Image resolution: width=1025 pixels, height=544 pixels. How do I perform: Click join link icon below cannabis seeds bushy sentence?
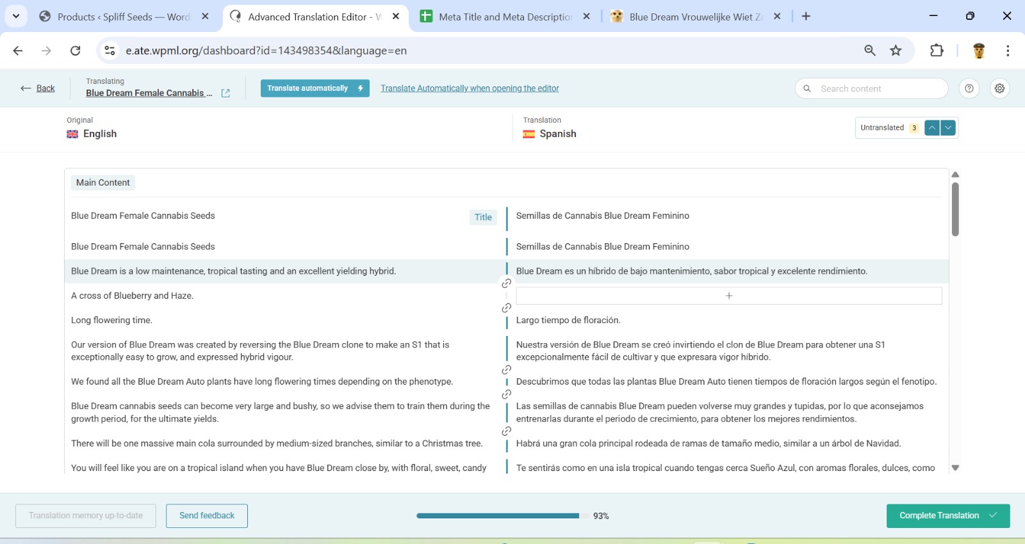tap(507, 431)
